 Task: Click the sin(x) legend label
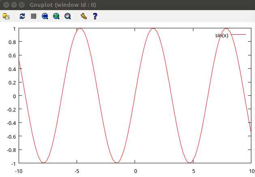(222, 35)
